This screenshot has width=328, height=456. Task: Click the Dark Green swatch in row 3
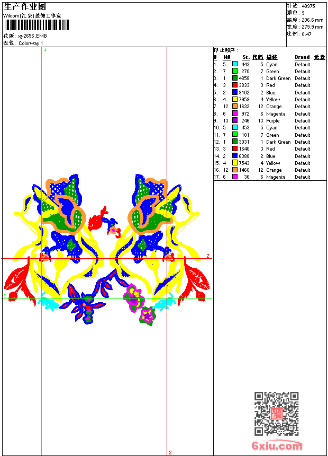[x=235, y=78]
